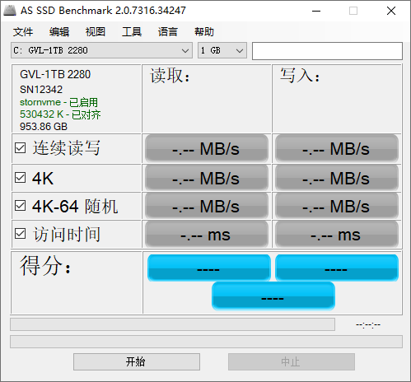Viewport: 411px width, 382px height.
Task: Click the GVL-1TB 2280 model name text
Action: point(55,74)
